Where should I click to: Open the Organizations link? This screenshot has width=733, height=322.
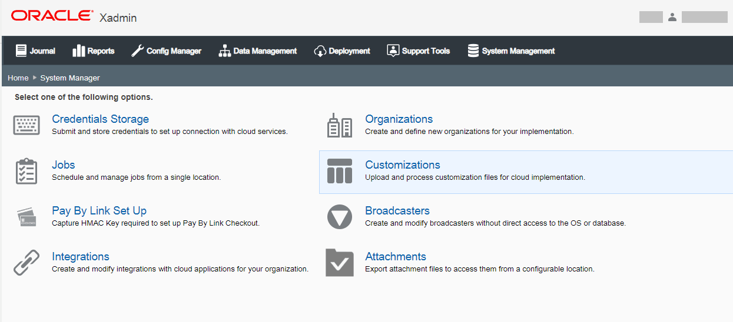click(x=399, y=119)
